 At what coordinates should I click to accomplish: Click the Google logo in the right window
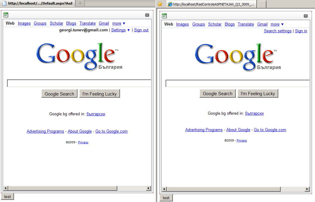(x=238, y=57)
